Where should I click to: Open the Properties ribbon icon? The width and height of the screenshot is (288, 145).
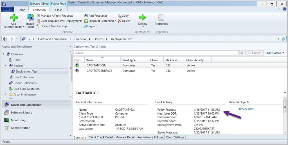(x=161, y=18)
